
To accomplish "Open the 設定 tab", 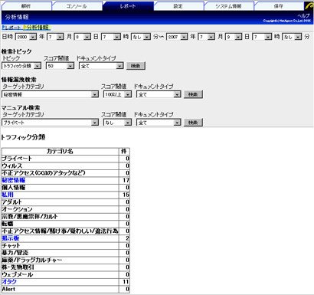I will click(178, 6).
